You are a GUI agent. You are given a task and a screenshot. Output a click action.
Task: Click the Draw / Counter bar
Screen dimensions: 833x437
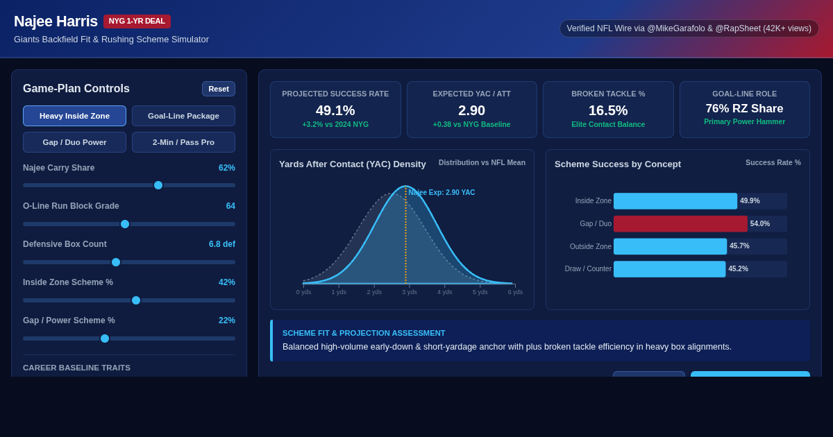coord(669,269)
